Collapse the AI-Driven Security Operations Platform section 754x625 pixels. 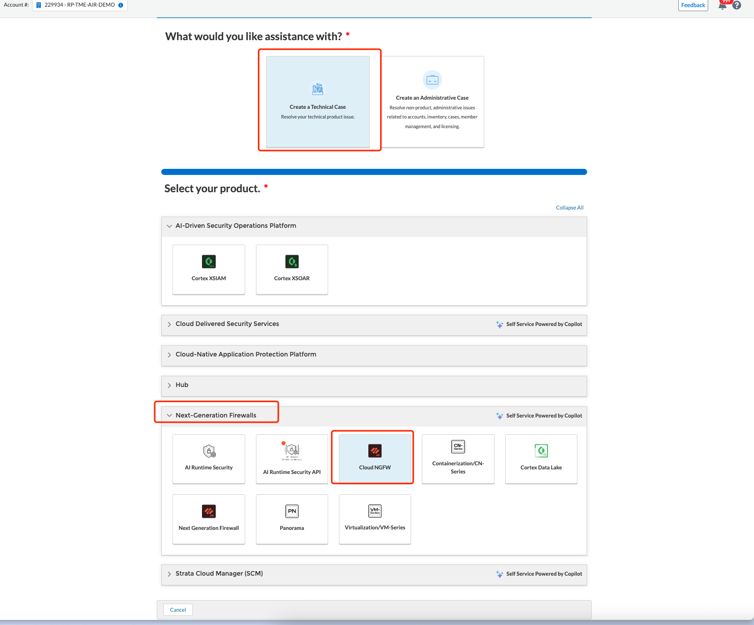(x=169, y=226)
